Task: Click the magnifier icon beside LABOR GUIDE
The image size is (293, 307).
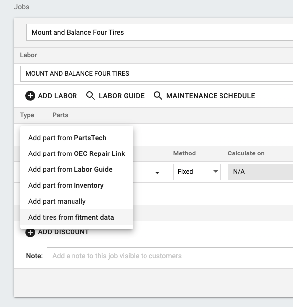Action: (x=90, y=96)
